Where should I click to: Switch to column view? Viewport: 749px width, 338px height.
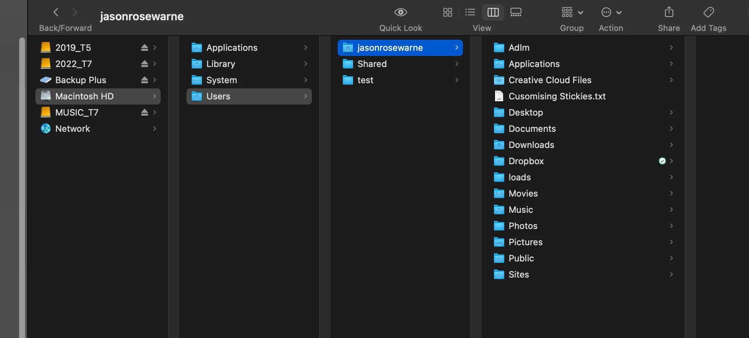[493, 12]
